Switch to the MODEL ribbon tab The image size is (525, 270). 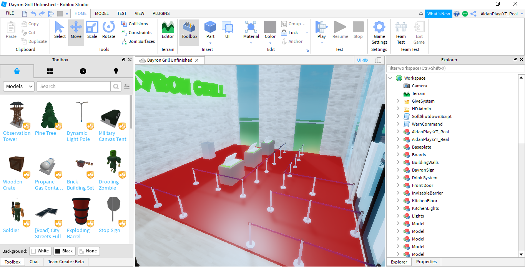(x=102, y=13)
